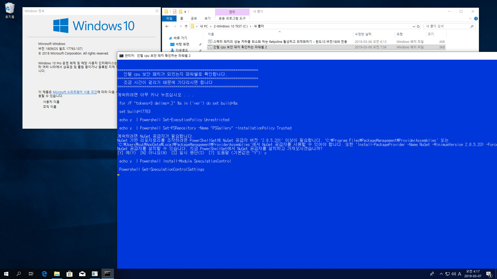Sort by 크기 column header
This screenshot has width=497, height=279.
430,34
